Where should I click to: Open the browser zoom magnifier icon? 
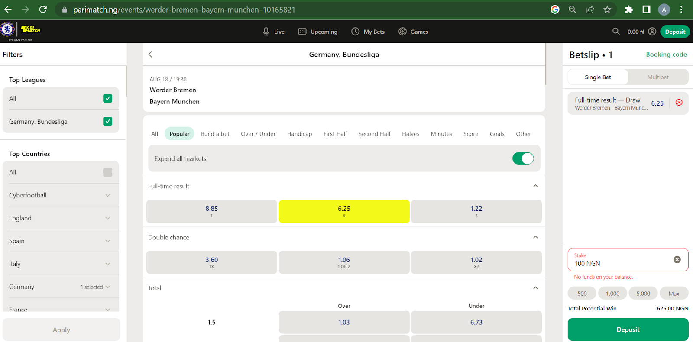pos(572,10)
